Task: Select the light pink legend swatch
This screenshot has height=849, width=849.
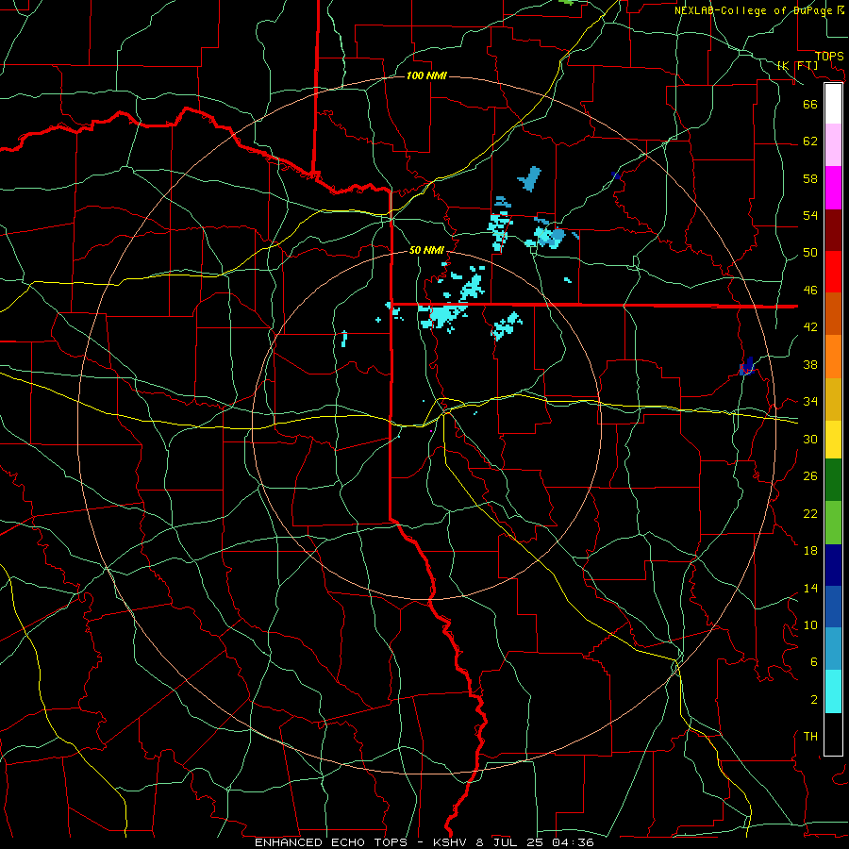Action: pos(833,144)
